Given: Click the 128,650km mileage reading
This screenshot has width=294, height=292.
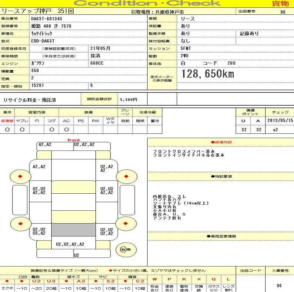Looking at the screenshot, I should [207, 74].
